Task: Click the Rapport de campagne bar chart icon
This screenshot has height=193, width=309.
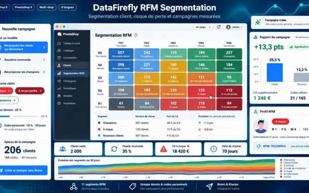Action: coord(255,37)
